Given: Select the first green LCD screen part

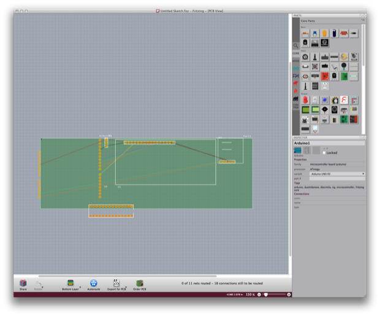Looking at the screenshot, I should pos(305,110).
